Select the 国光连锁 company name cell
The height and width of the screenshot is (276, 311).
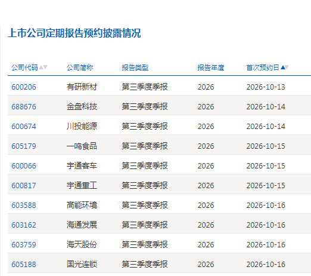point(82,265)
